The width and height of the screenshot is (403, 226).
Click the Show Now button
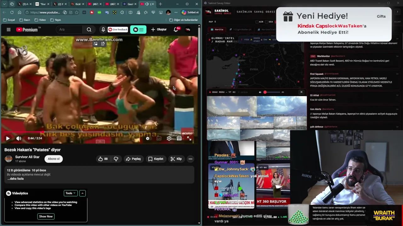(x=46, y=216)
